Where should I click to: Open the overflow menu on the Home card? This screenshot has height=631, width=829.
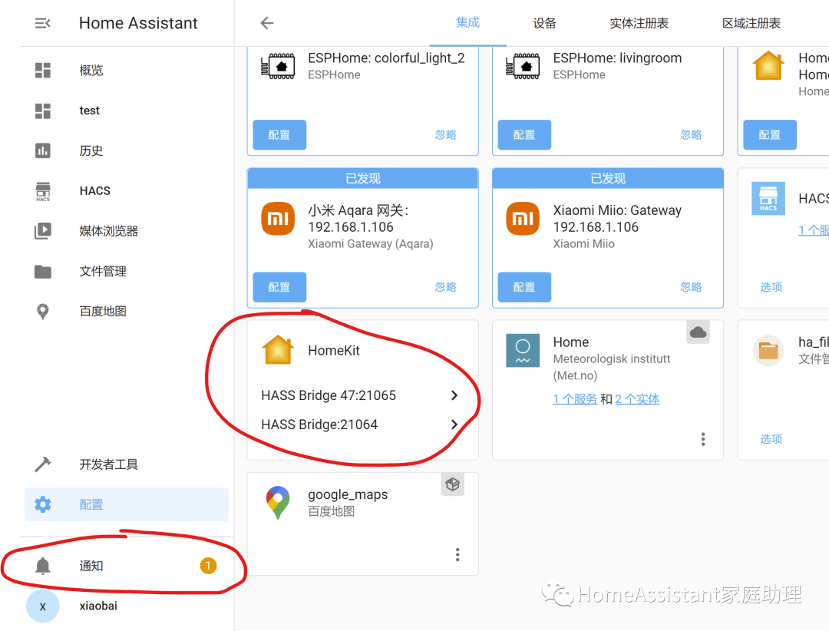click(702, 438)
